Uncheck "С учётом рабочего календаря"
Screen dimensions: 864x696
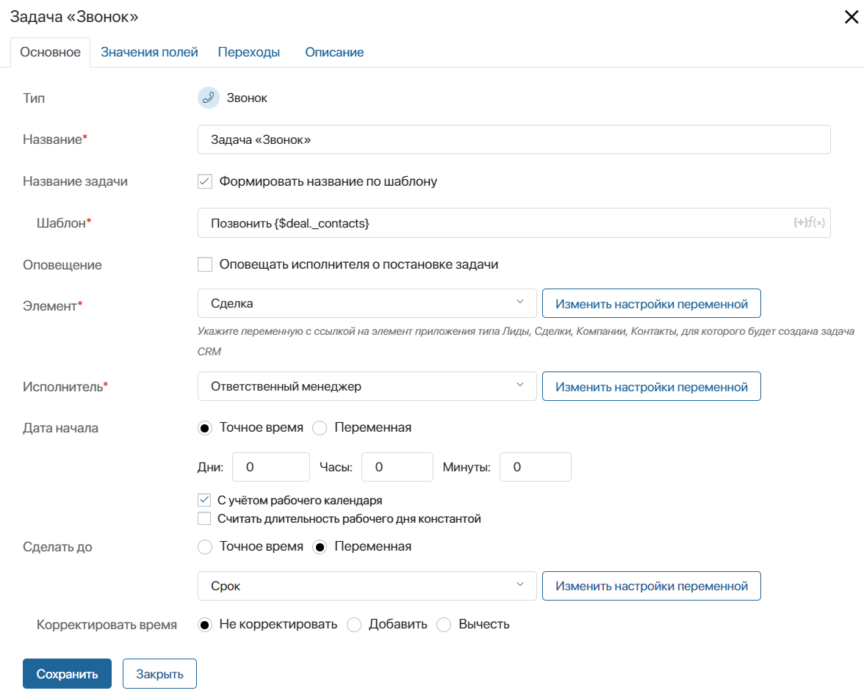click(x=204, y=500)
